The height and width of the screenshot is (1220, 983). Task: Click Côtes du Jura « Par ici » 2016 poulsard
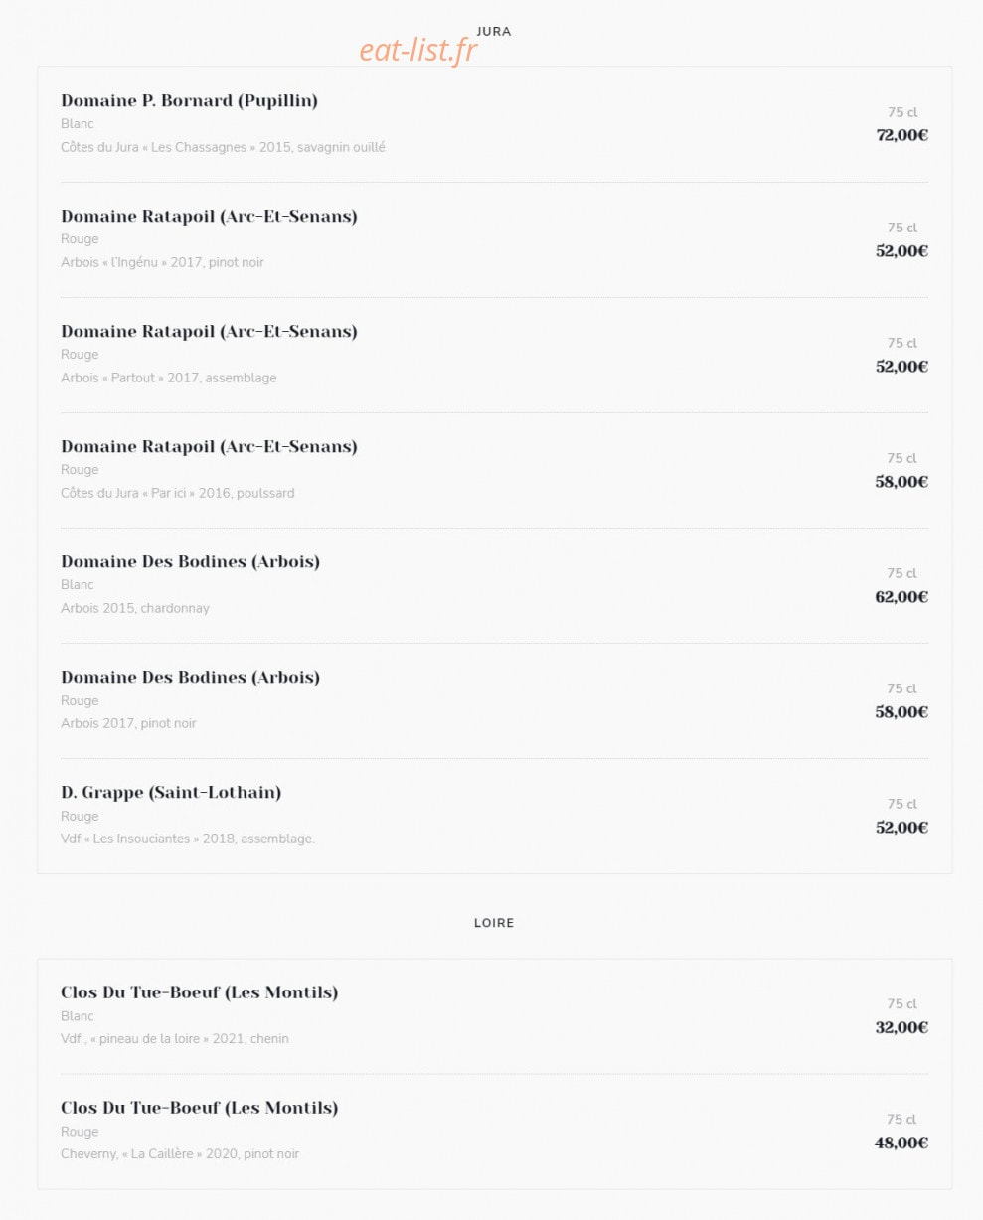coord(178,493)
